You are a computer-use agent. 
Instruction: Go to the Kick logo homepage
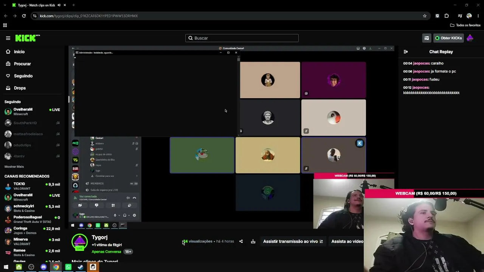pos(27,38)
